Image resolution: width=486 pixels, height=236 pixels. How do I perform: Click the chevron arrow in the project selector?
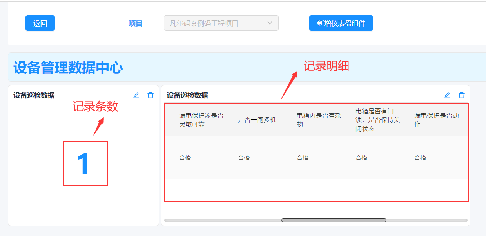pos(270,23)
